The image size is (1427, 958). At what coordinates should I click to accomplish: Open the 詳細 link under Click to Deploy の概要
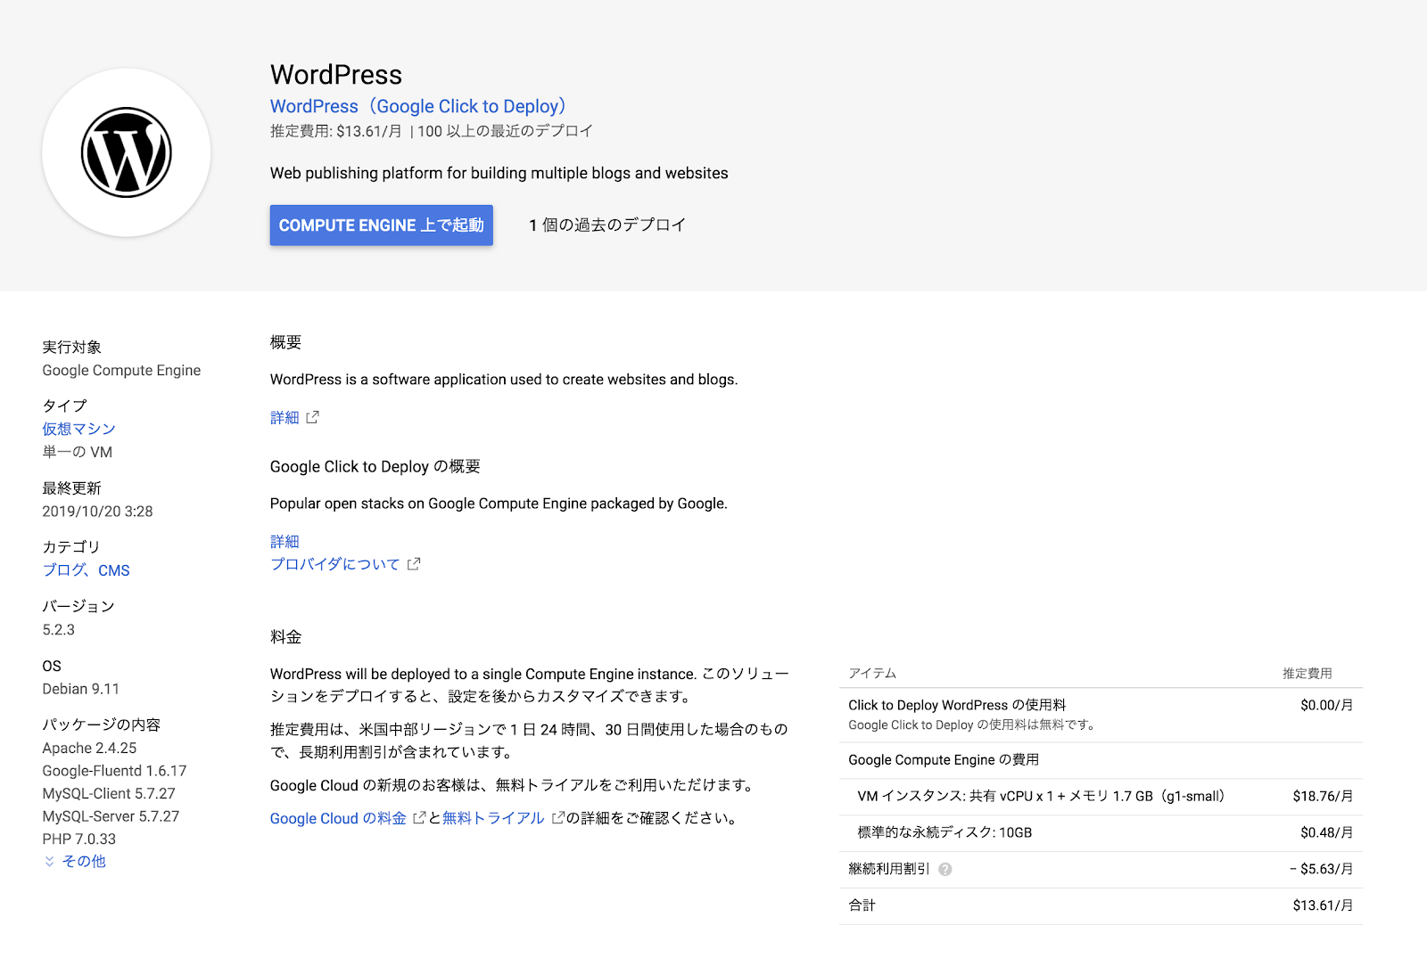(x=285, y=542)
